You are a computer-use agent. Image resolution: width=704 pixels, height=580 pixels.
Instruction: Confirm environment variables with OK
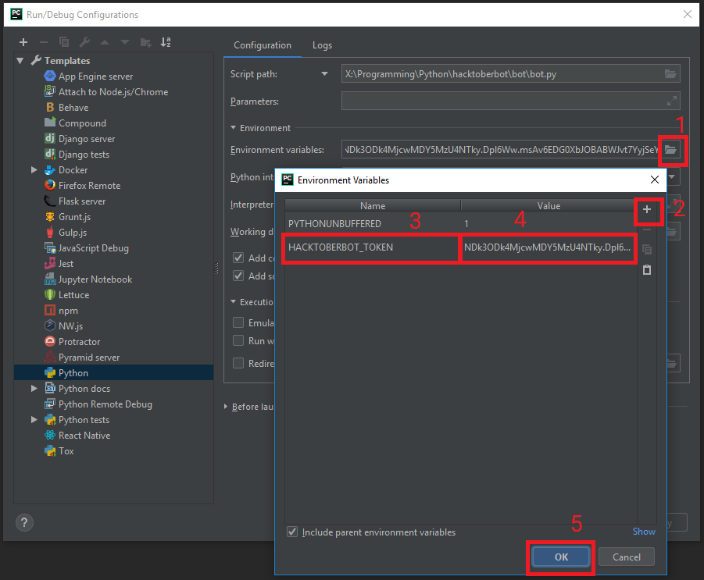(x=561, y=557)
